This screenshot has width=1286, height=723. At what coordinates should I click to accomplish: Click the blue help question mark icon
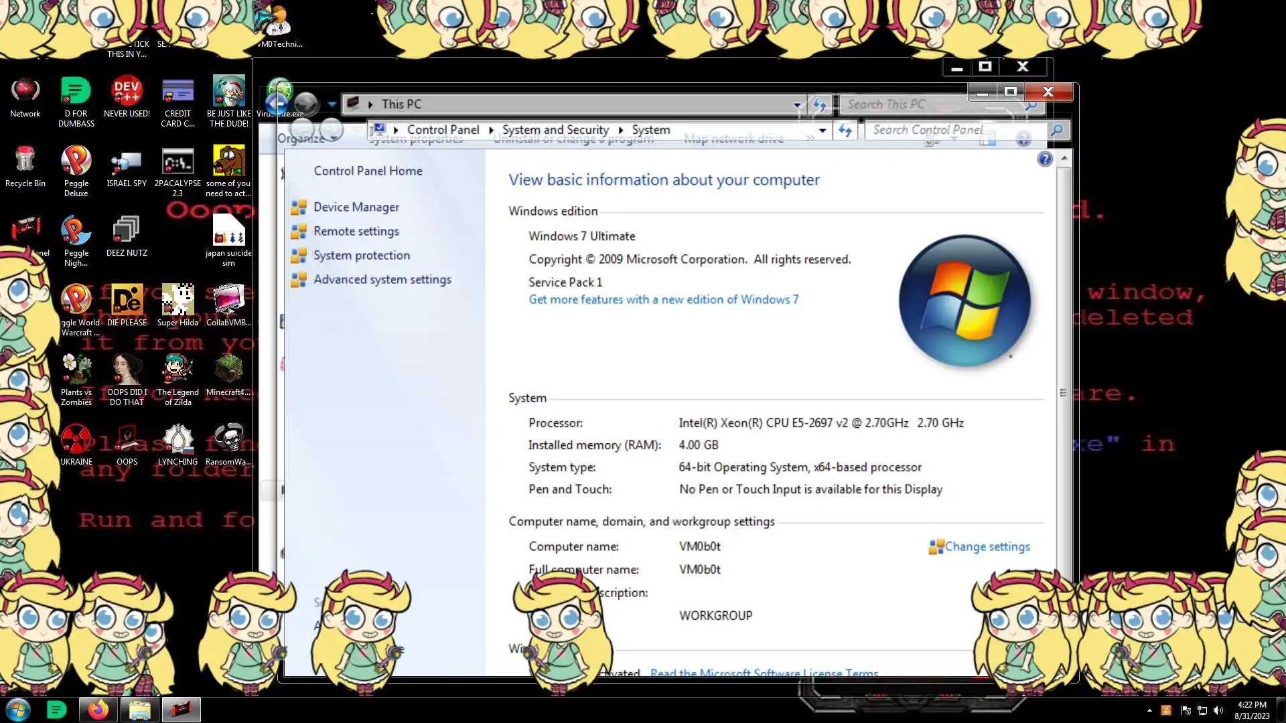pos(1044,159)
